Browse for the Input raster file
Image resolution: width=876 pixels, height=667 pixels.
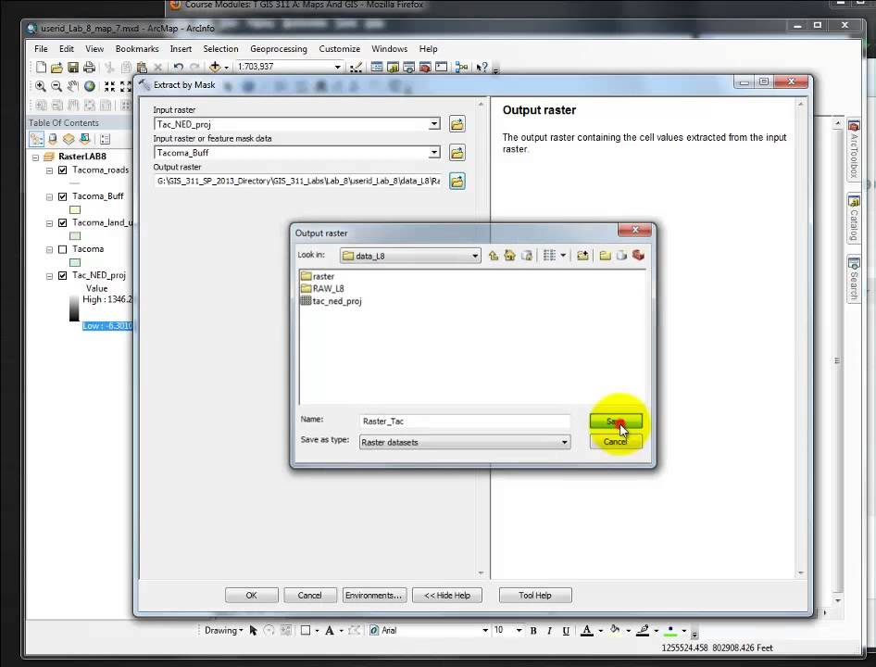(457, 124)
